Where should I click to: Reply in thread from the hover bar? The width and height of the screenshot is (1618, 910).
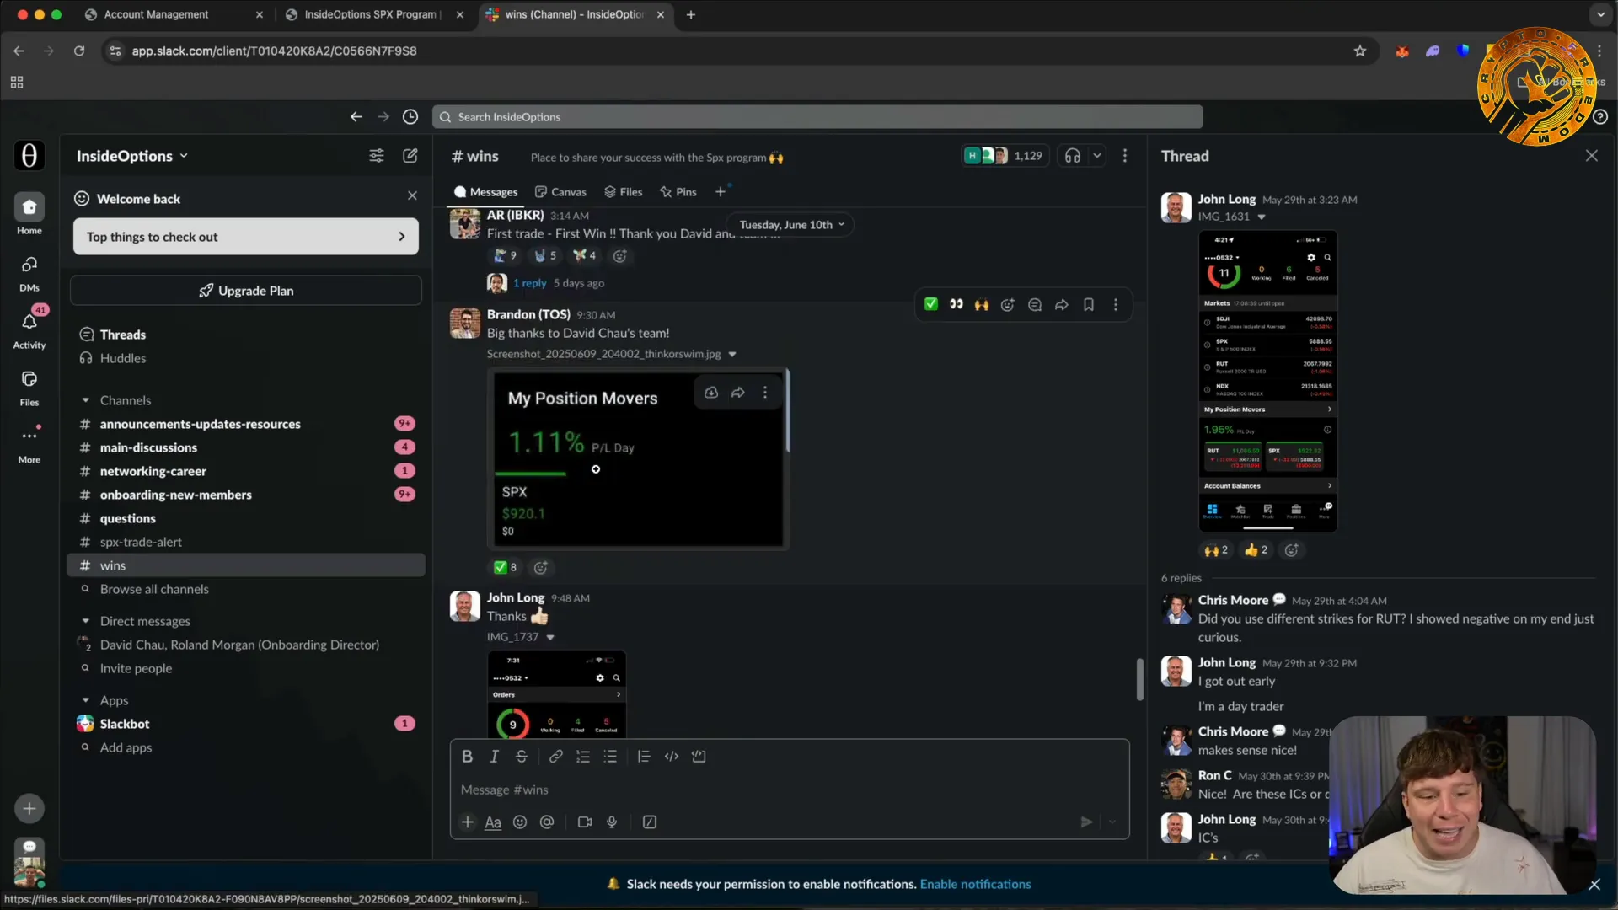click(1035, 305)
